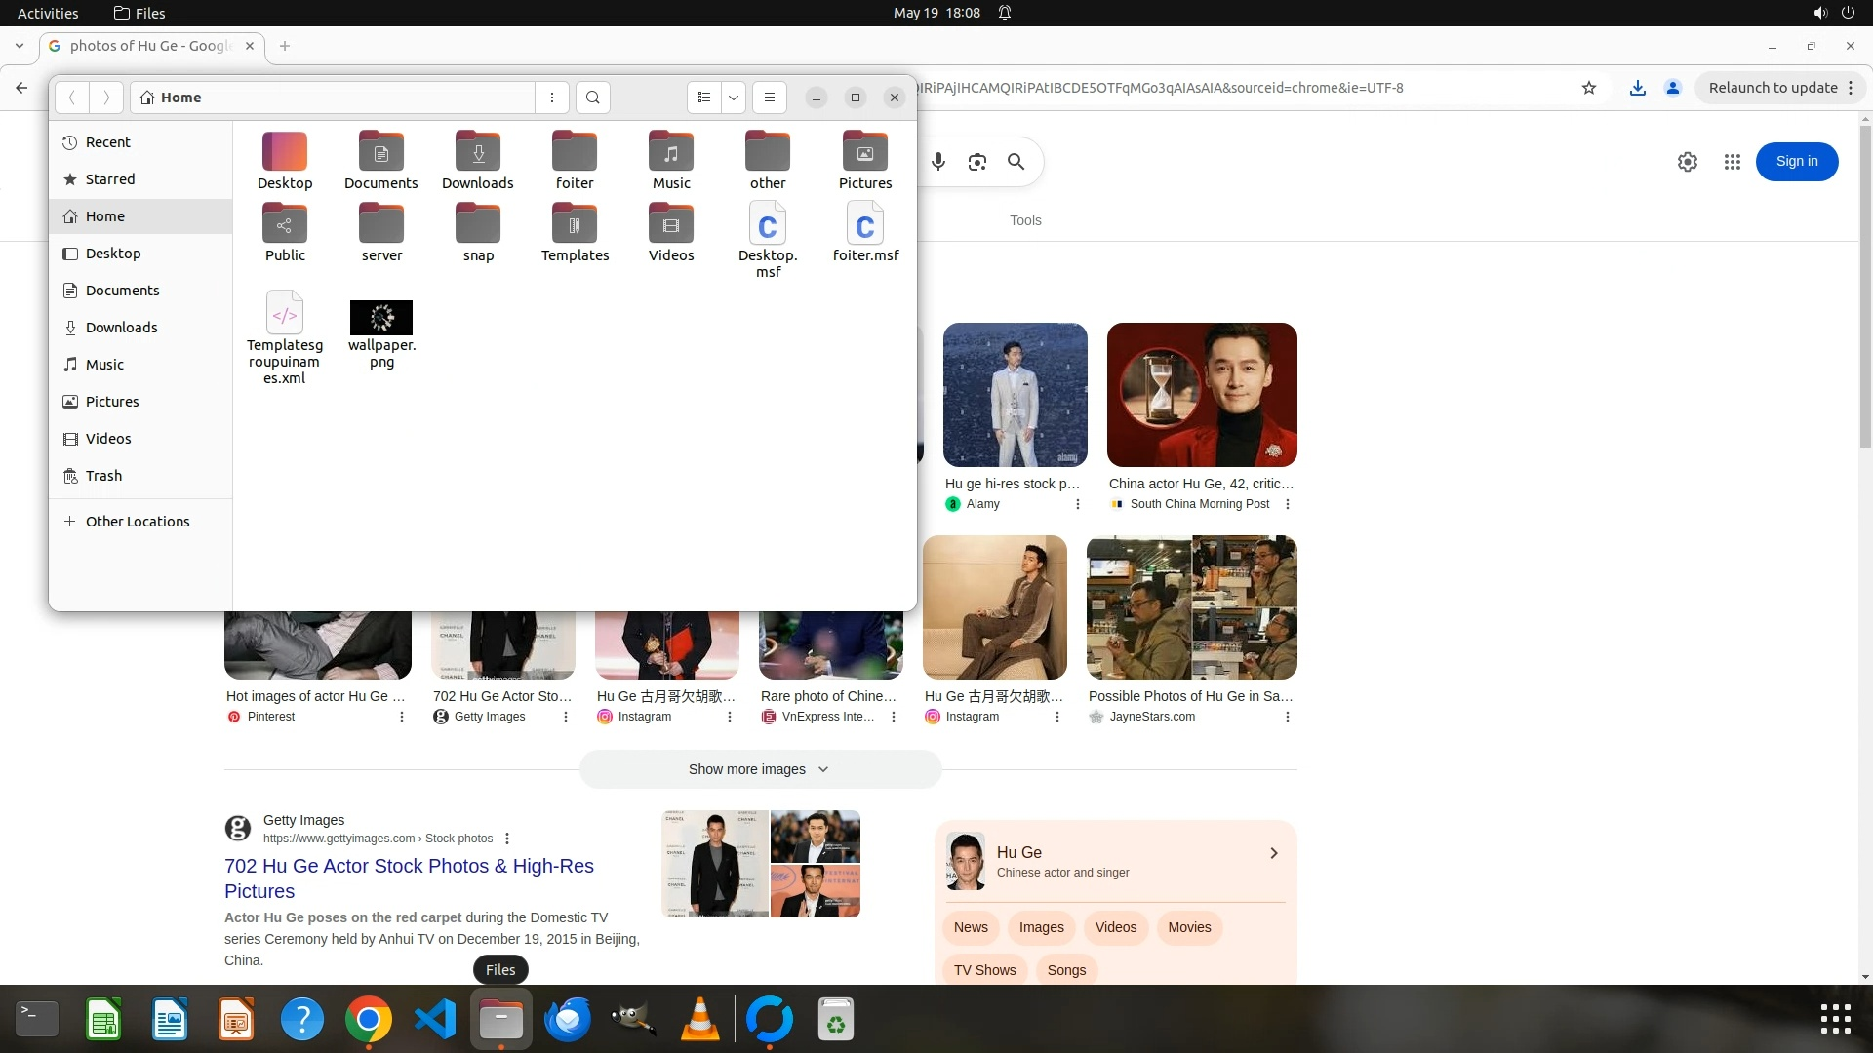Open Google apps grid icon

click(1733, 162)
